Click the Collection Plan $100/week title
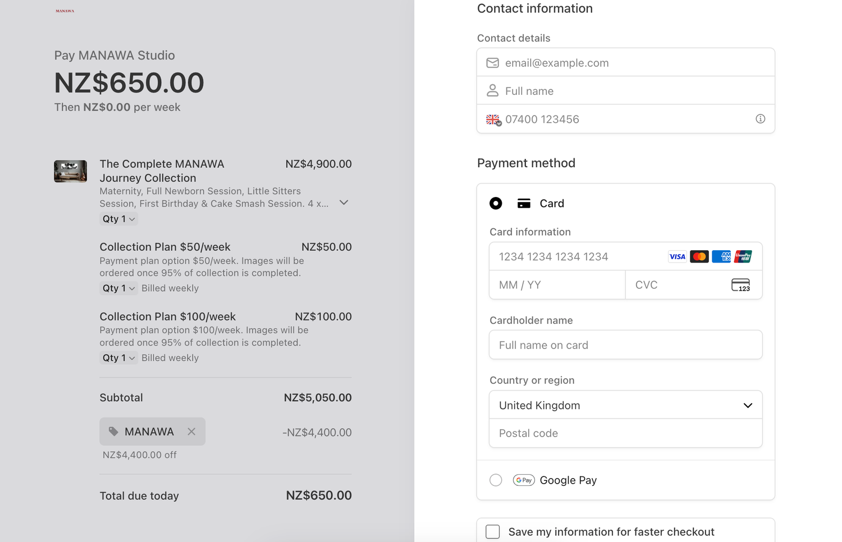Viewport: 842px width, 542px height. tap(168, 316)
